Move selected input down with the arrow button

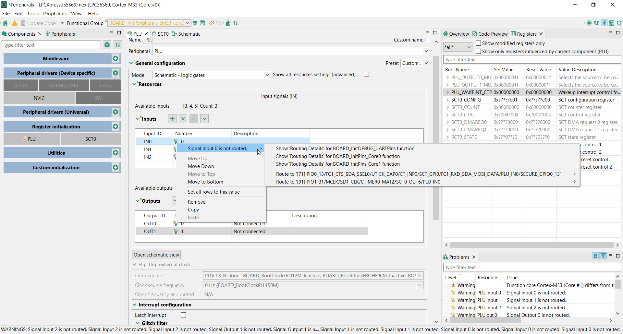point(204,119)
